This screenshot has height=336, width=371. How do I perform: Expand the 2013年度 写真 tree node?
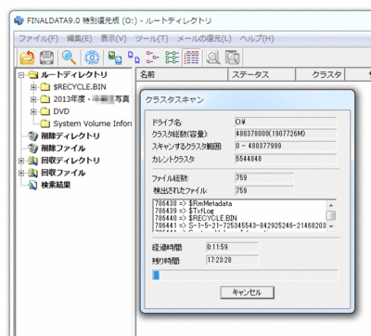point(33,99)
